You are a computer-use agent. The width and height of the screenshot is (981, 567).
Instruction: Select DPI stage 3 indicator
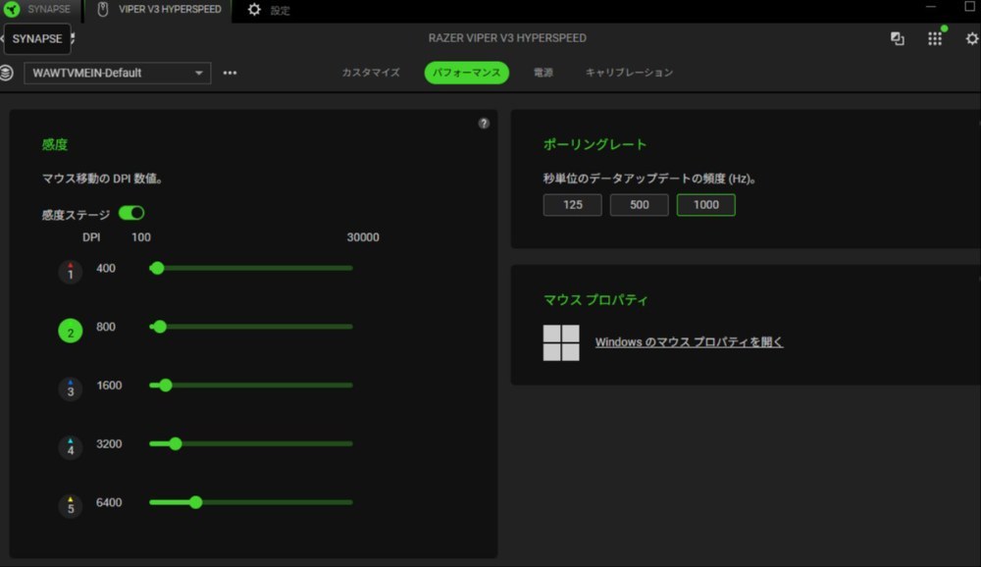tap(70, 388)
